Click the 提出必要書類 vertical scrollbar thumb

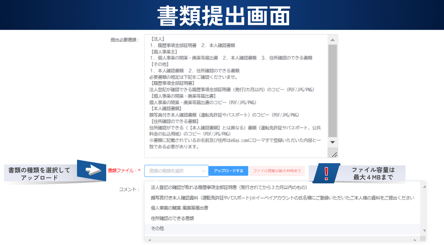pos(332,91)
